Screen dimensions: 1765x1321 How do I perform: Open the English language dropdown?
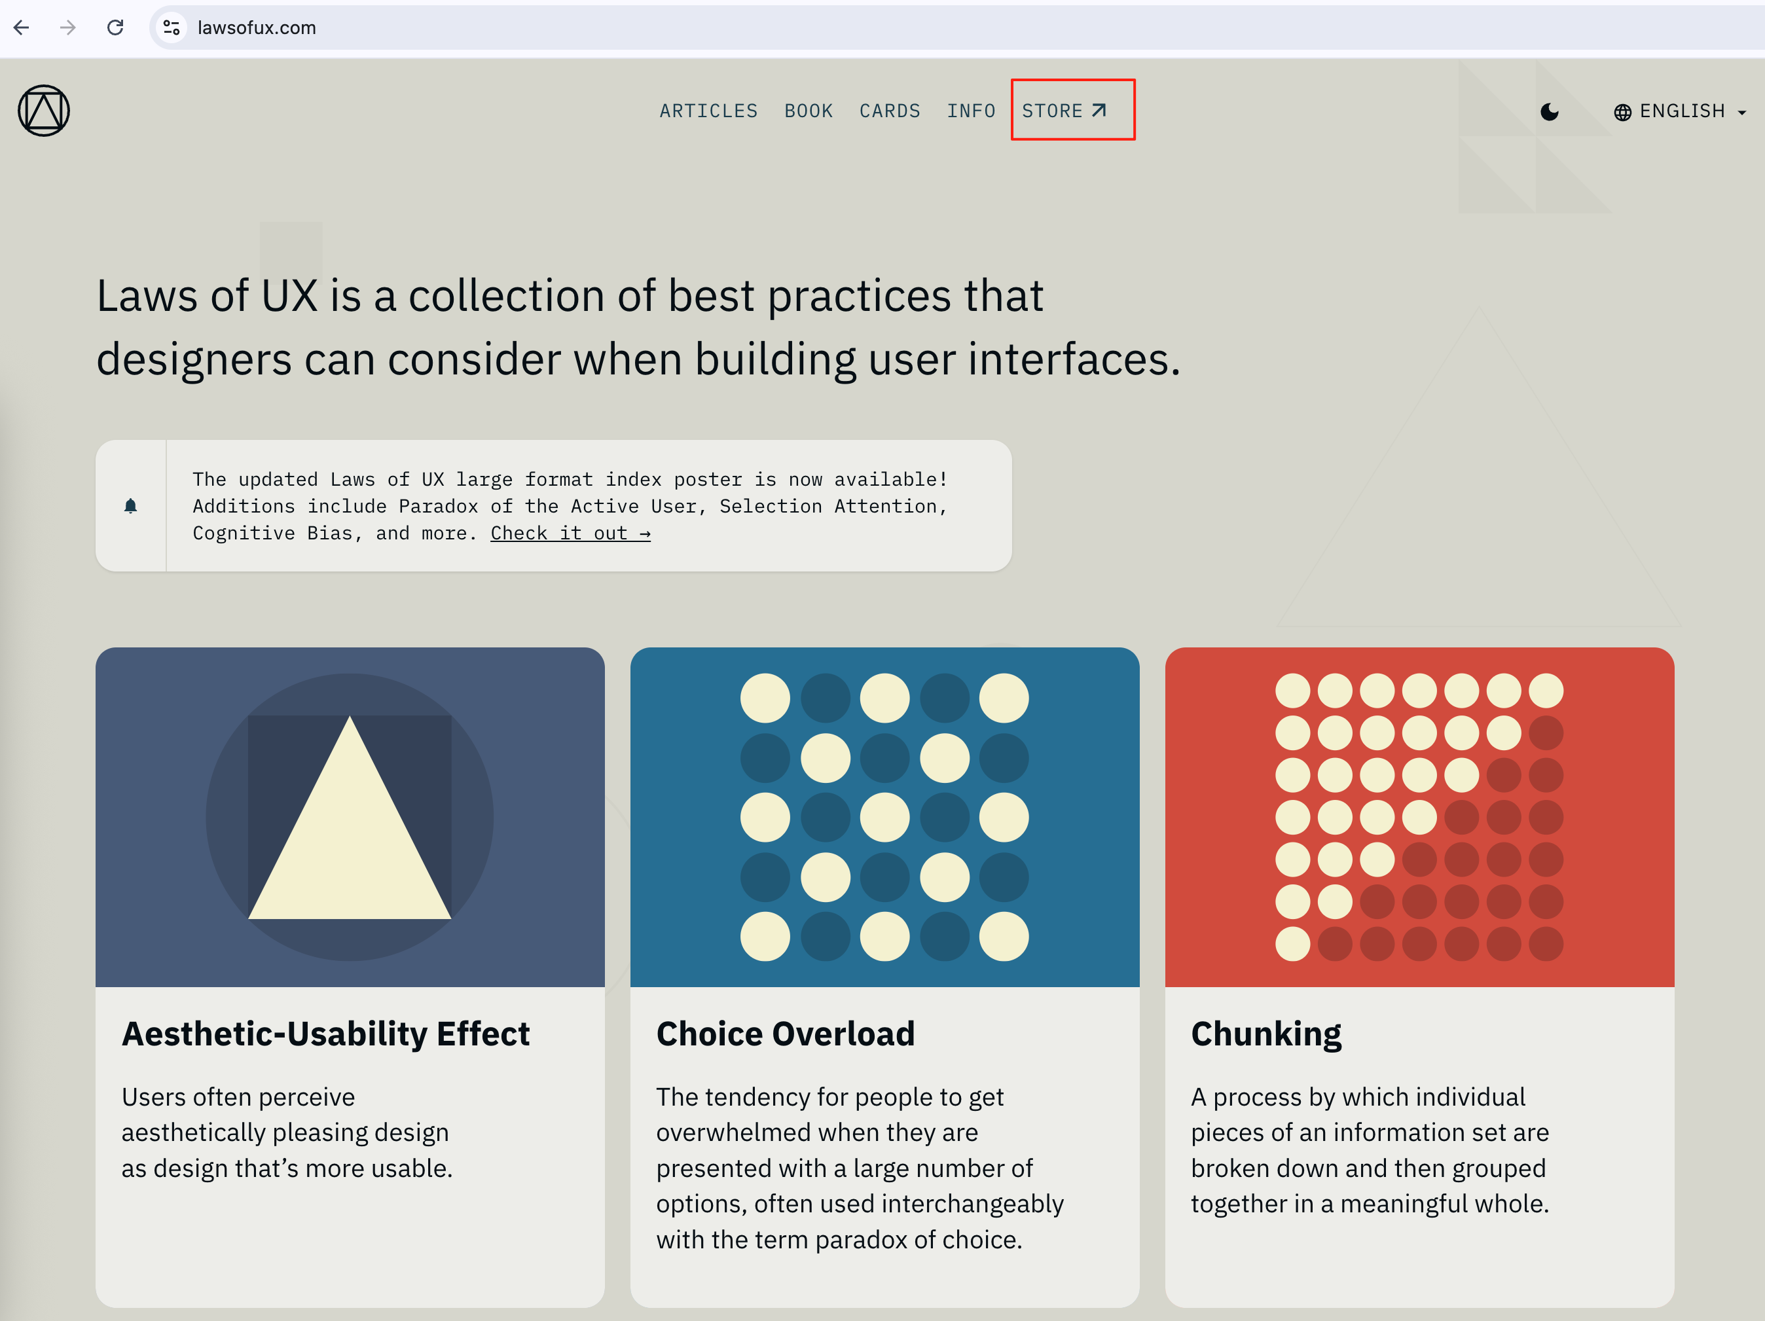tap(1680, 112)
